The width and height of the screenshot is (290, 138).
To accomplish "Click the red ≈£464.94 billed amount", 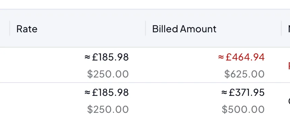I will (x=241, y=57).
